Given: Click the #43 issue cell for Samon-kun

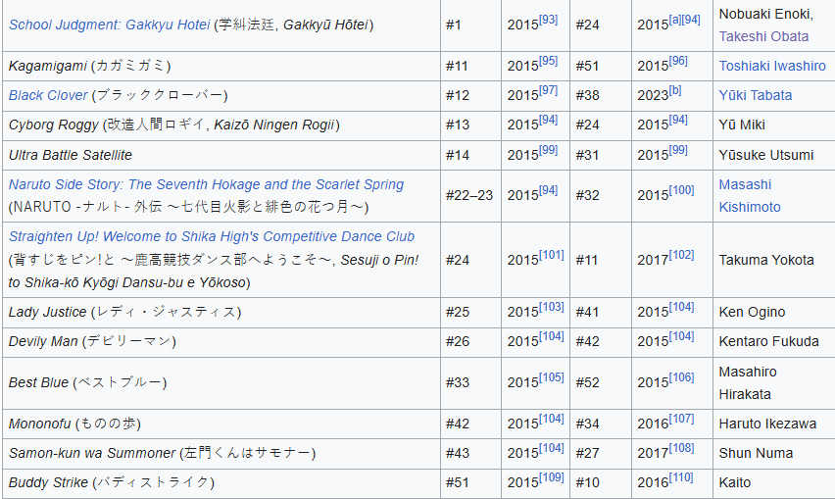Looking at the screenshot, I should [470, 453].
